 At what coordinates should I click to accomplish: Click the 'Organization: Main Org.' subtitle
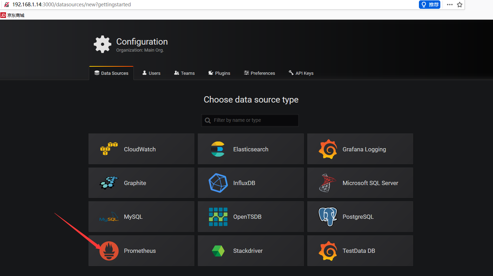140,50
